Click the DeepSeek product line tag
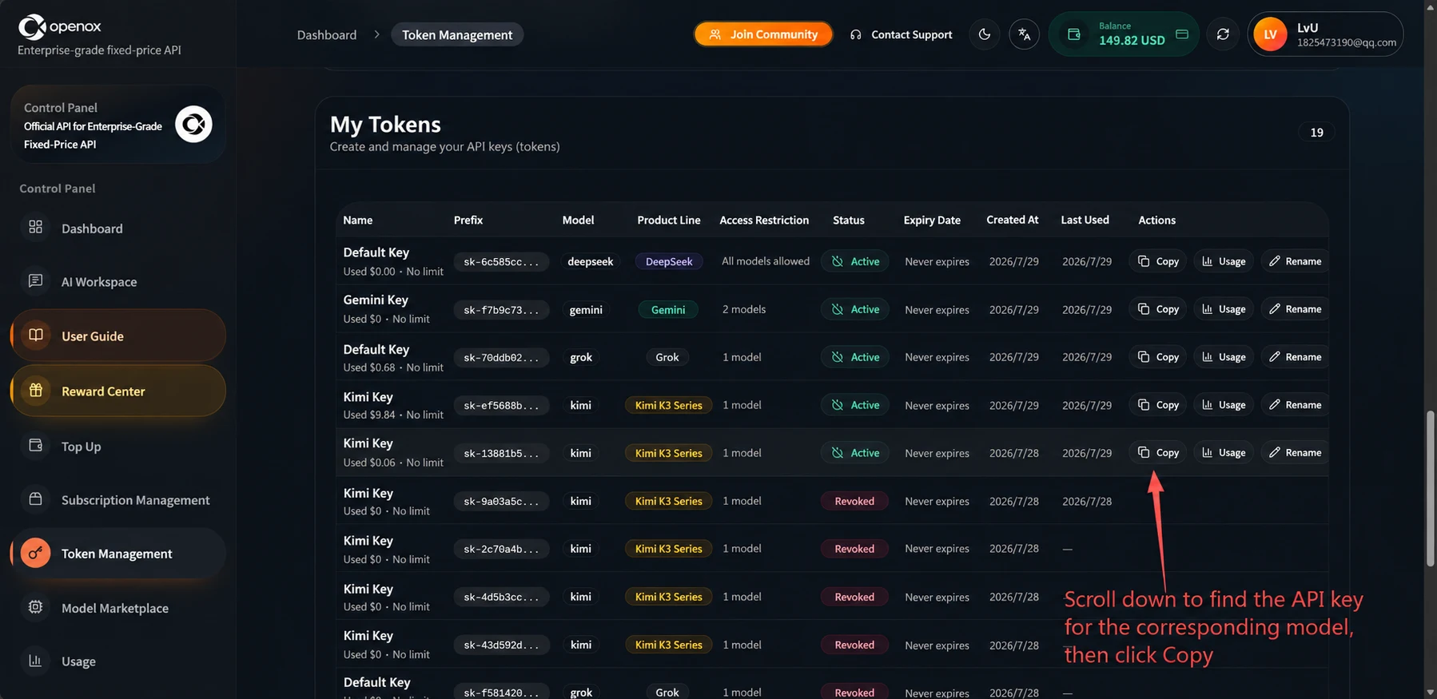This screenshot has width=1437, height=699. point(669,261)
